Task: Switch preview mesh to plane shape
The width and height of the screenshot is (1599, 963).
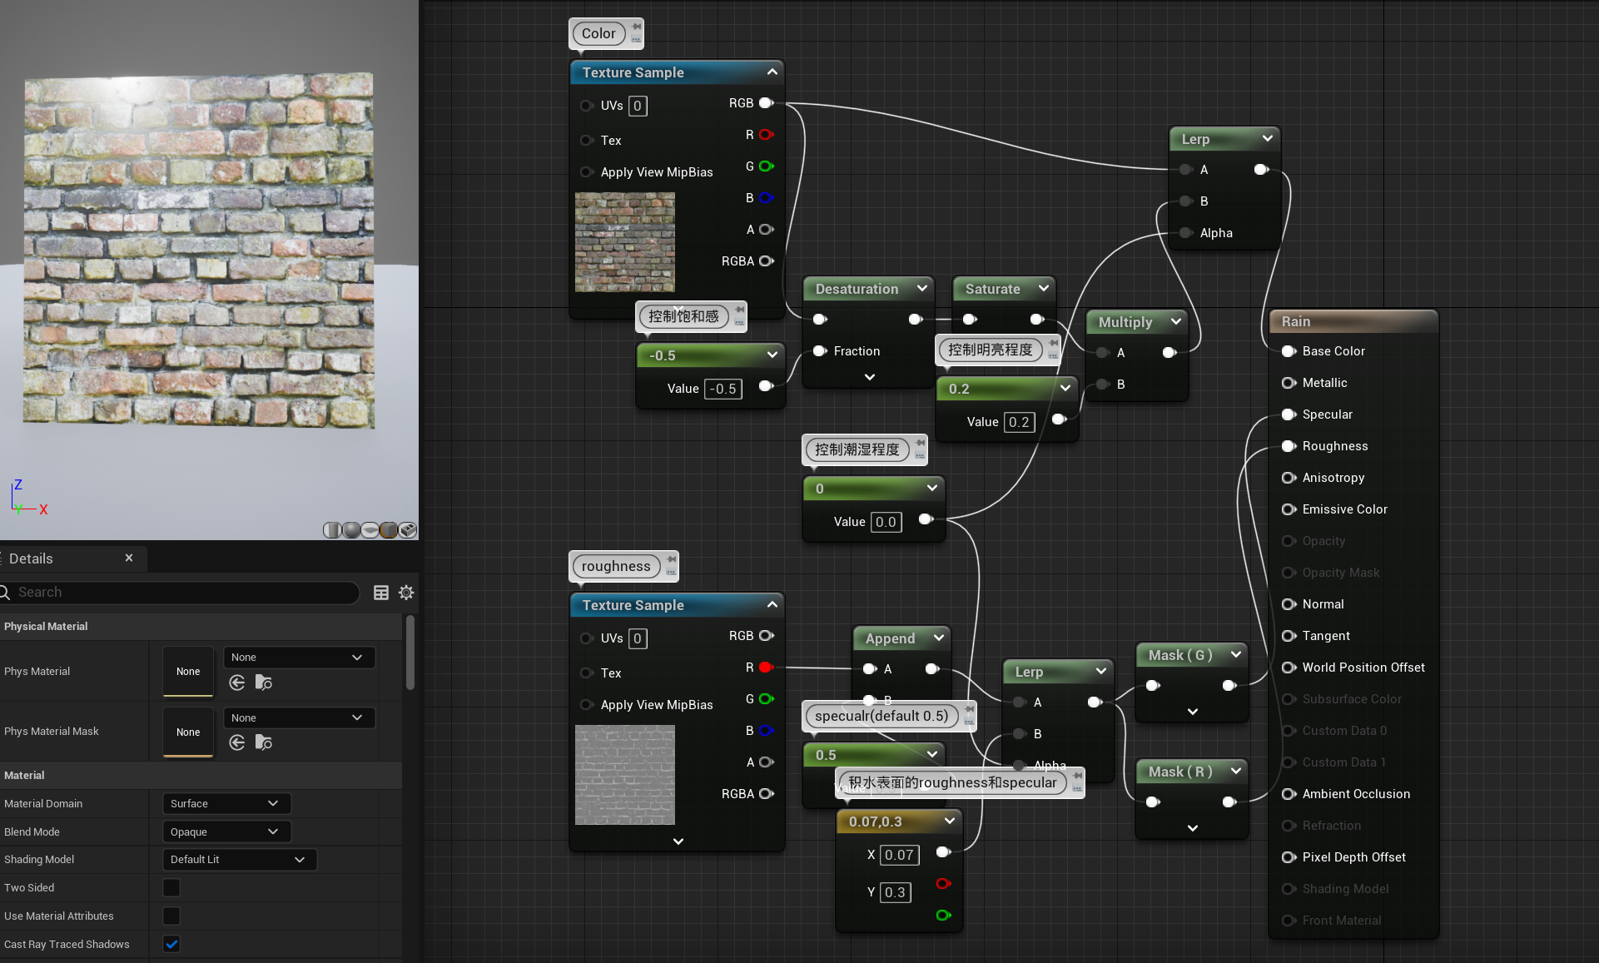Action: pyautogui.click(x=370, y=530)
